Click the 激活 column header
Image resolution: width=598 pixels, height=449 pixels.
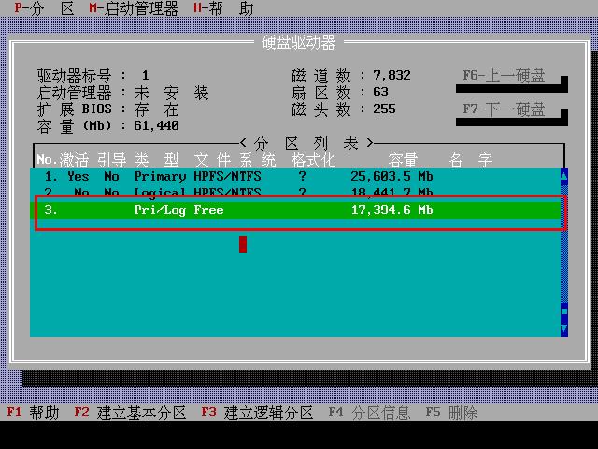pyautogui.click(x=74, y=160)
